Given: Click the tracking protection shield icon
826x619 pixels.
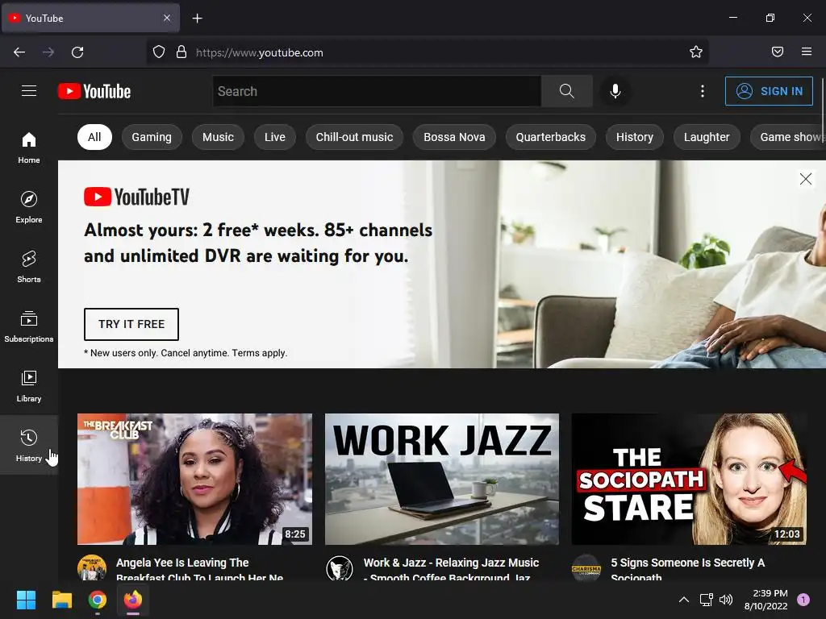Looking at the screenshot, I should pyautogui.click(x=159, y=52).
